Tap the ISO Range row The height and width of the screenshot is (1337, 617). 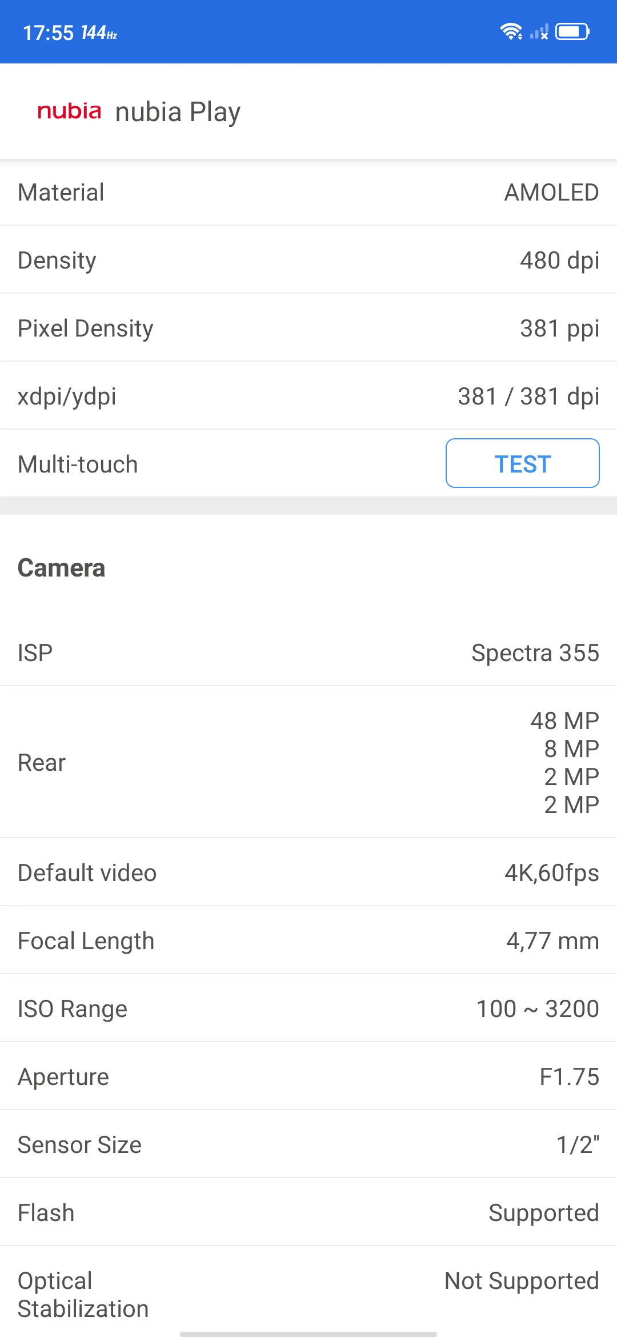click(308, 1009)
